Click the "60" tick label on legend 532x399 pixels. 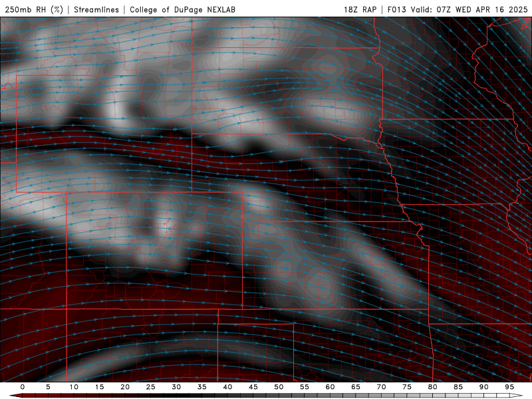click(330, 387)
